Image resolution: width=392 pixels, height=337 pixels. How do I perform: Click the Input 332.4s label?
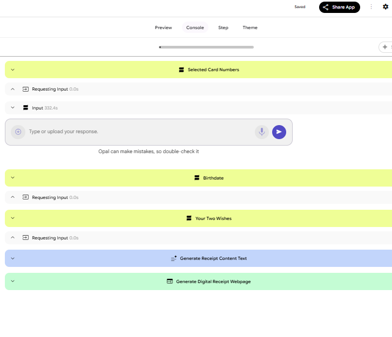click(x=45, y=108)
